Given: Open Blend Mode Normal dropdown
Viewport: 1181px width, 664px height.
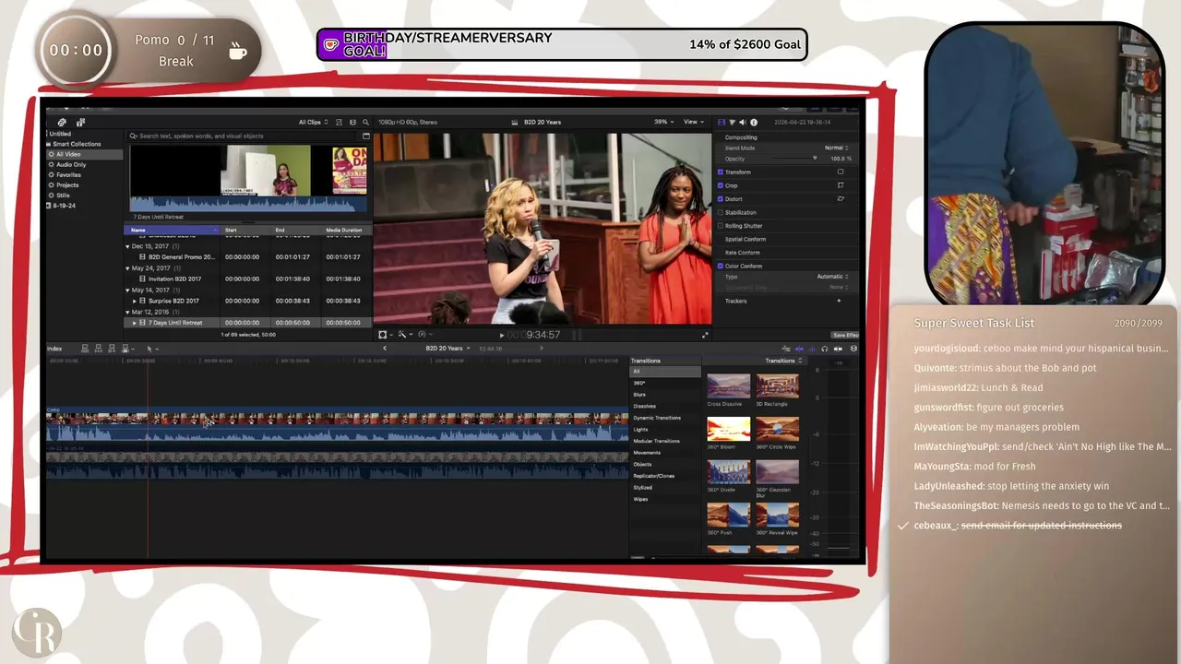Looking at the screenshot, I should (836, 148).
